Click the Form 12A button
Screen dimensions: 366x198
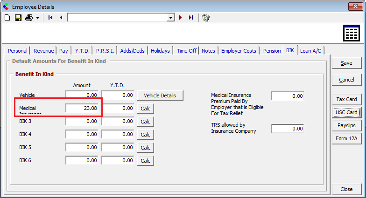[x=346, y=138]
